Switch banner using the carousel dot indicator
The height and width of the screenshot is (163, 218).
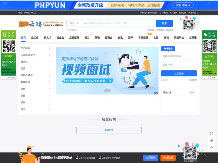[107, 91]
